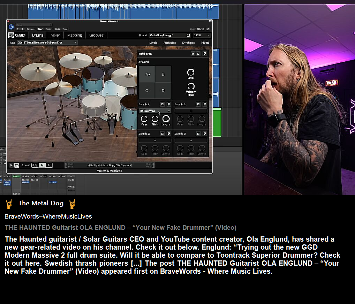
Task: Click Sample C randomize icon
Action: click(x=163, y=134)
